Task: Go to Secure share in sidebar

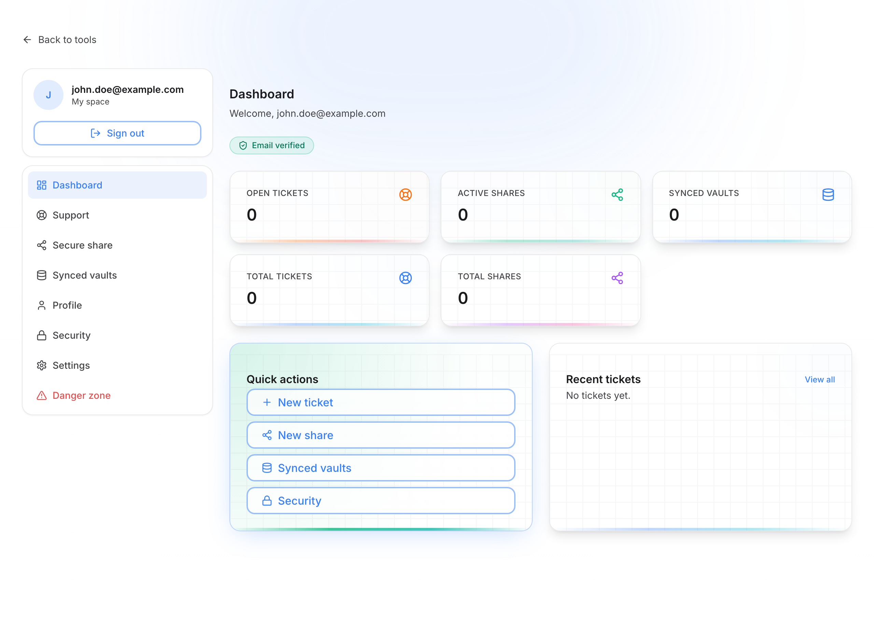Action: pos(117,245)
